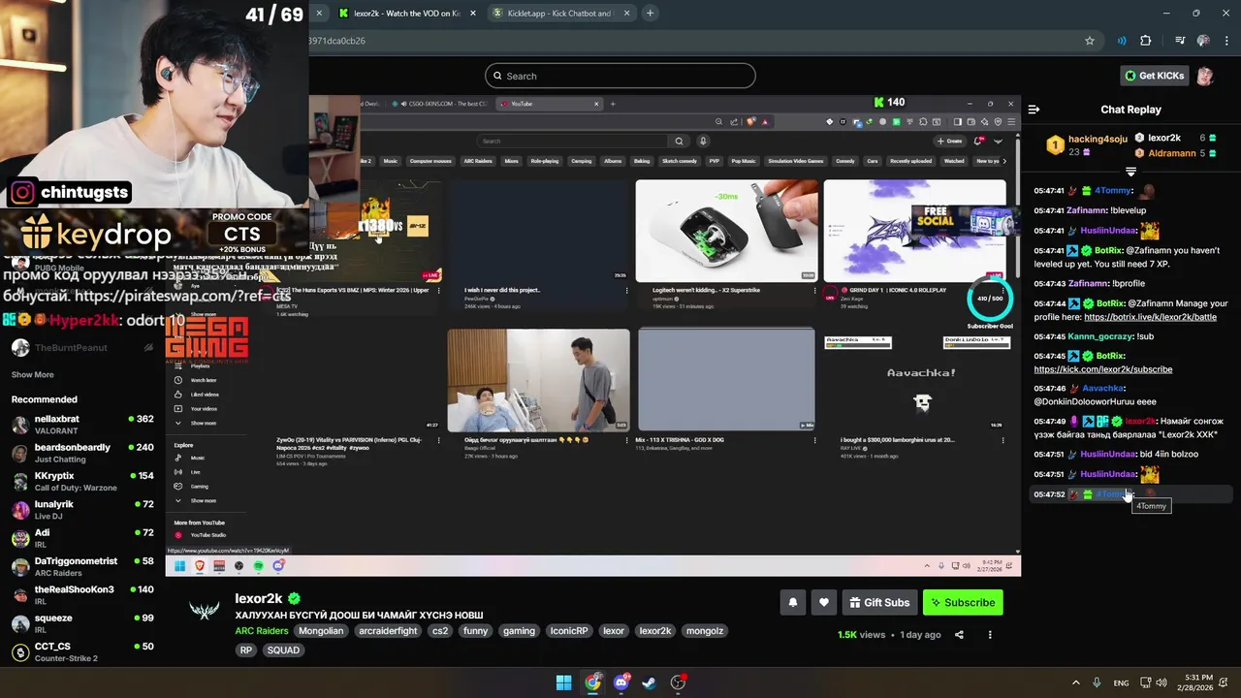Click the Kick user avatar next to Get KICKs

click(x=1205, y=76)
